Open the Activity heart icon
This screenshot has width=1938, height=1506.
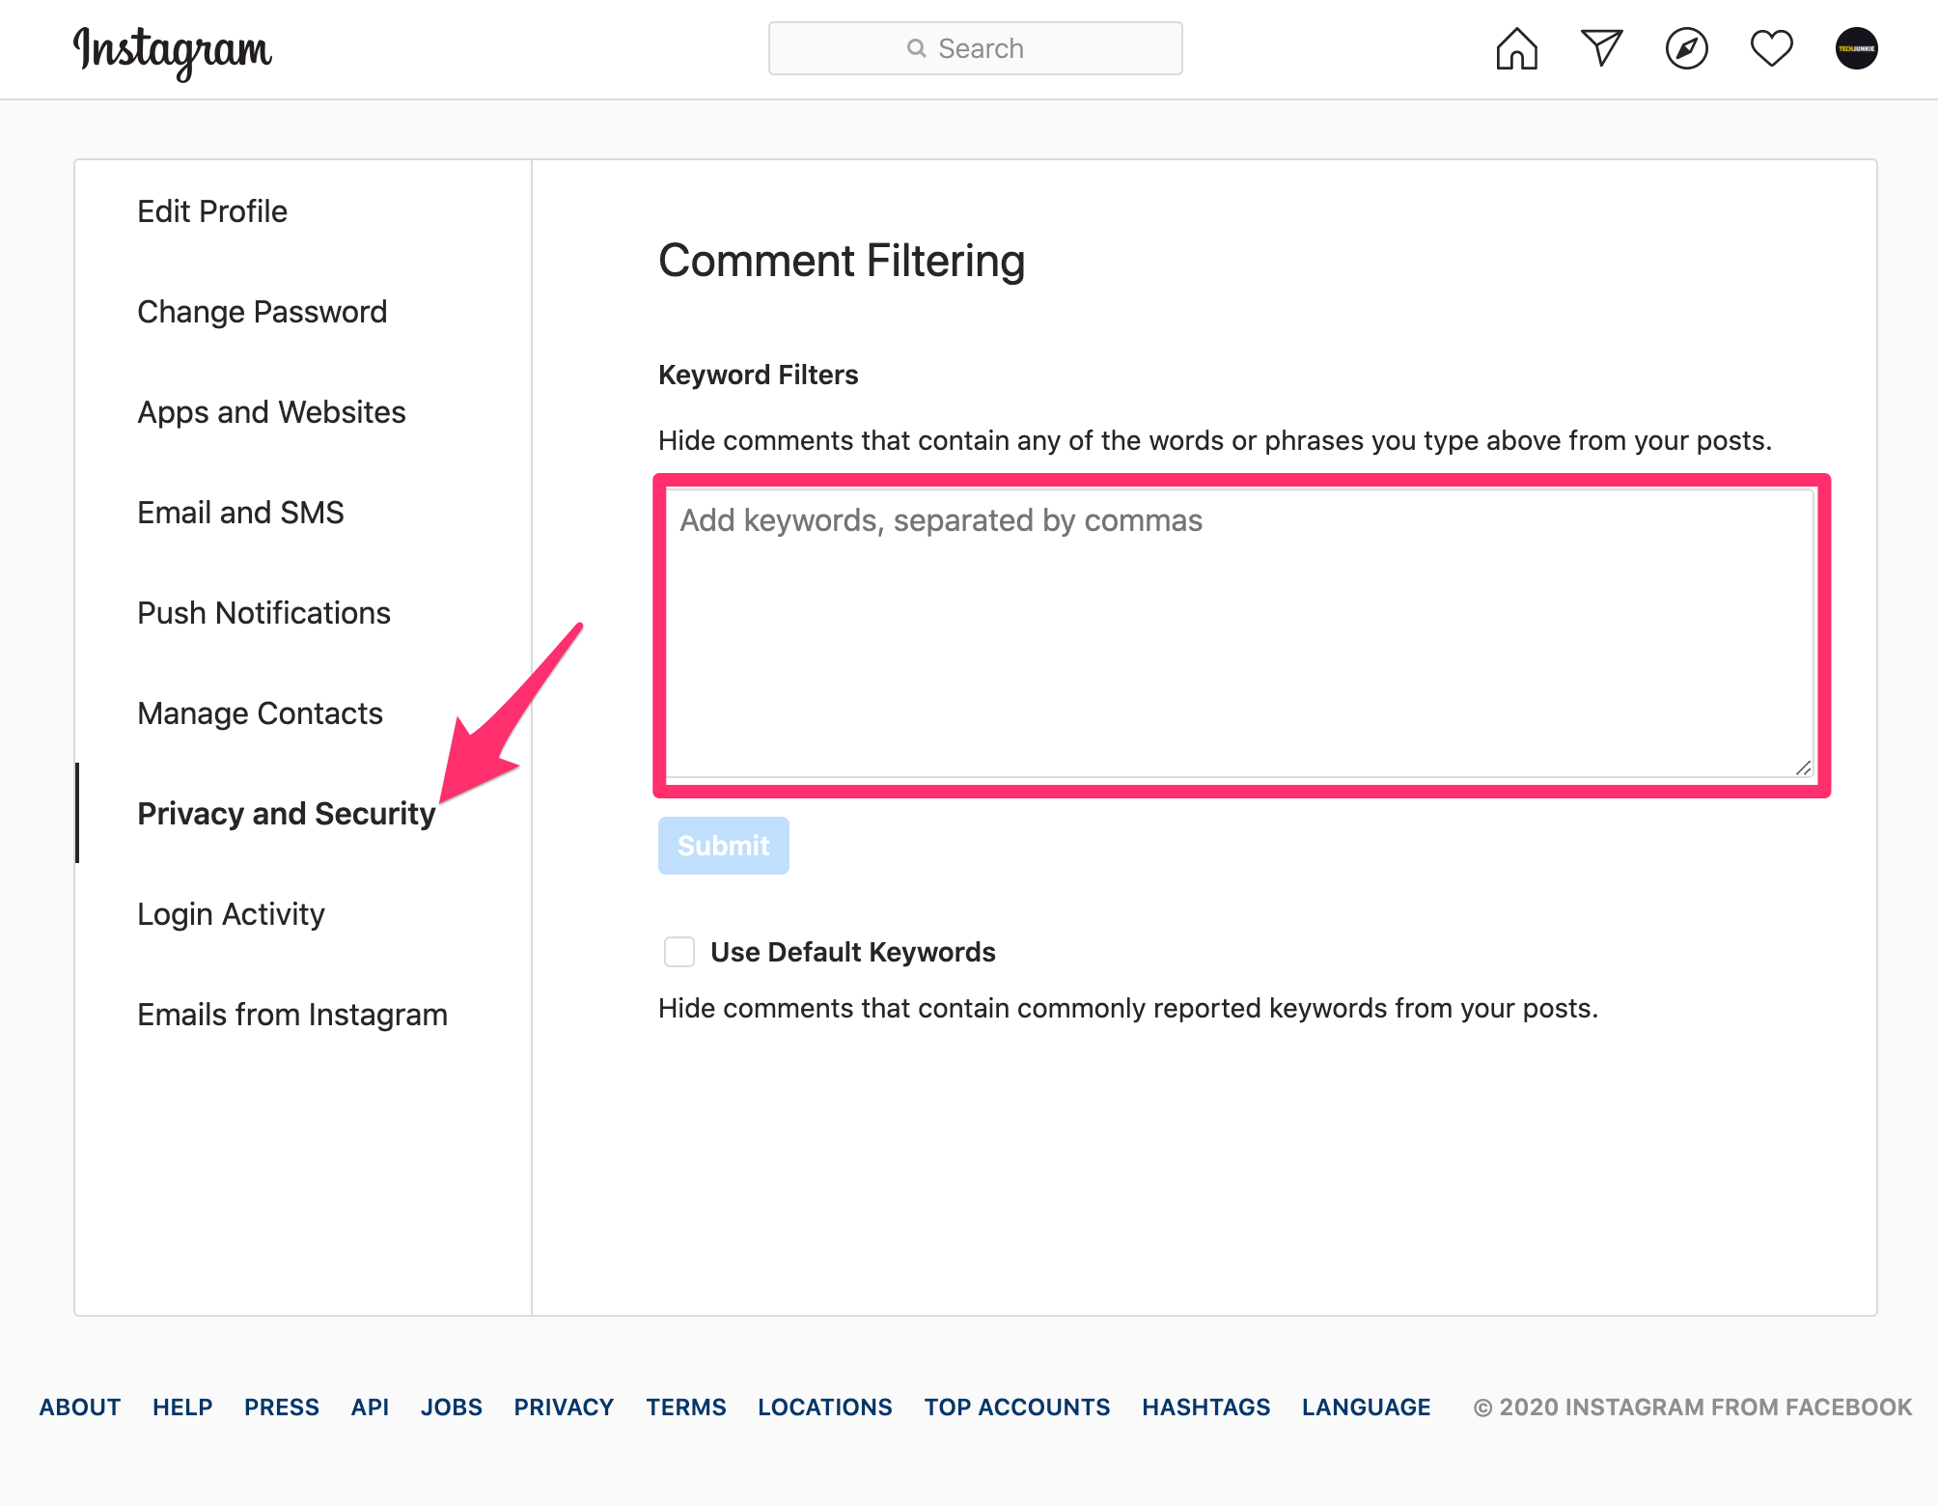1771,48
